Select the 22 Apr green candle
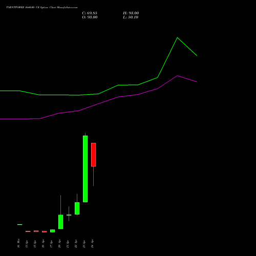256x256 pixels. coord(77,208)
